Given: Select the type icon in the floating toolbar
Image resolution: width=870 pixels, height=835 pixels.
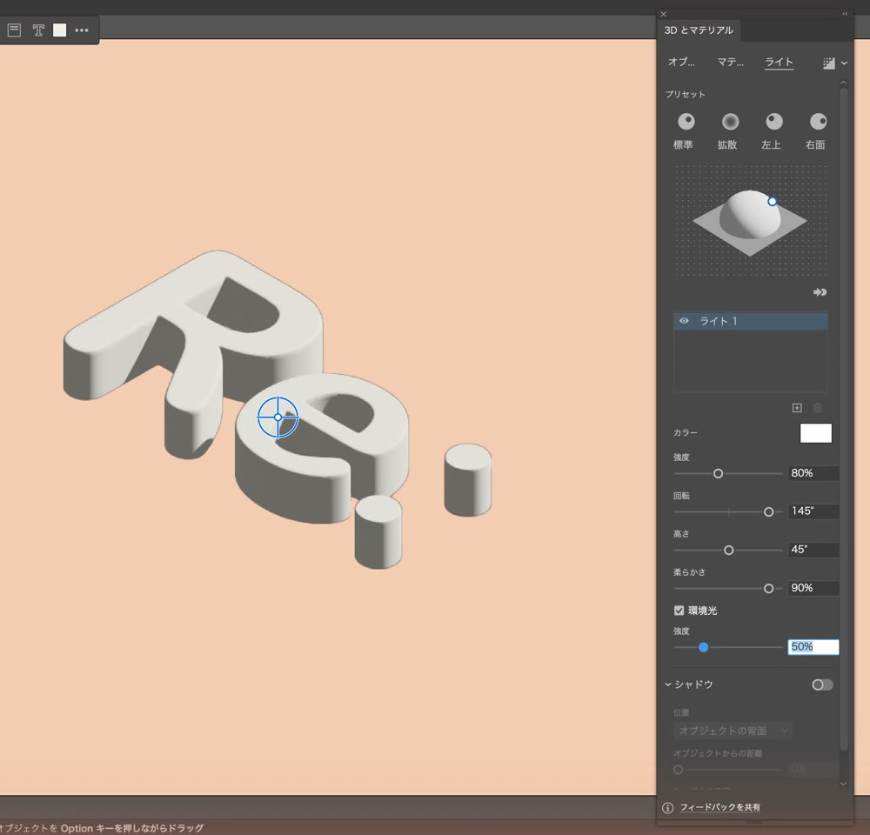Looking at the screenshot, I should click(37, 30).
